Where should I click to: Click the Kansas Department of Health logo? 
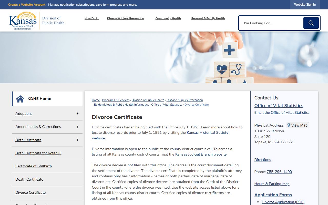[23, 21]
